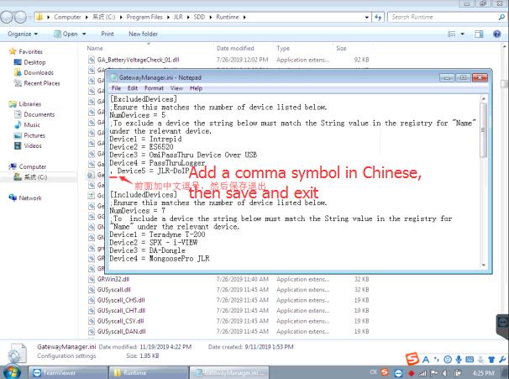Select the GUSyscall_CHS.dll file

(x=121, y=299)
